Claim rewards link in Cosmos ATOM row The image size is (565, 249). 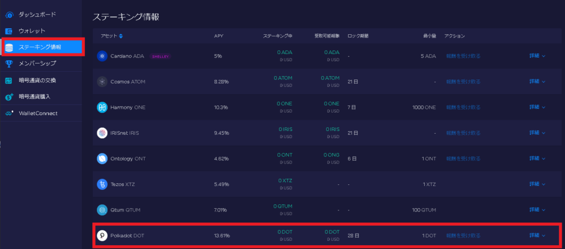pos(463,82)
